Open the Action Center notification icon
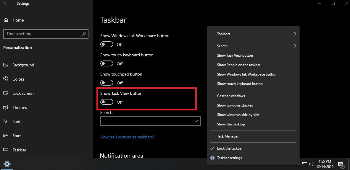Viewport: 350px width, 170px height. tap(341, 164)
